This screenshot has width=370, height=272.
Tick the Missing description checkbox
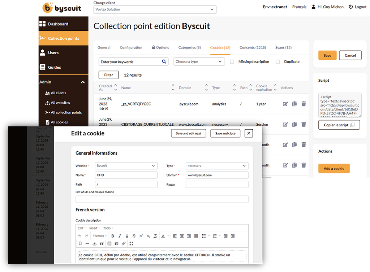[232, 61]
